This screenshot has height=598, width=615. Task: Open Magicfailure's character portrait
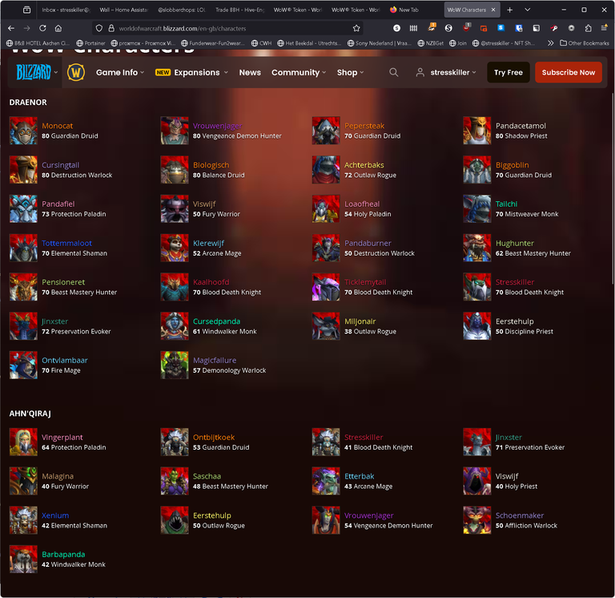tap(175, 365)
